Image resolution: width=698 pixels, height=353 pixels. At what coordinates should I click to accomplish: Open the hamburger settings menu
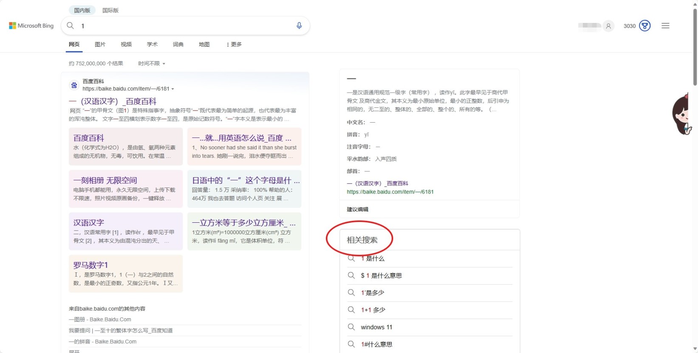(665, 26)
